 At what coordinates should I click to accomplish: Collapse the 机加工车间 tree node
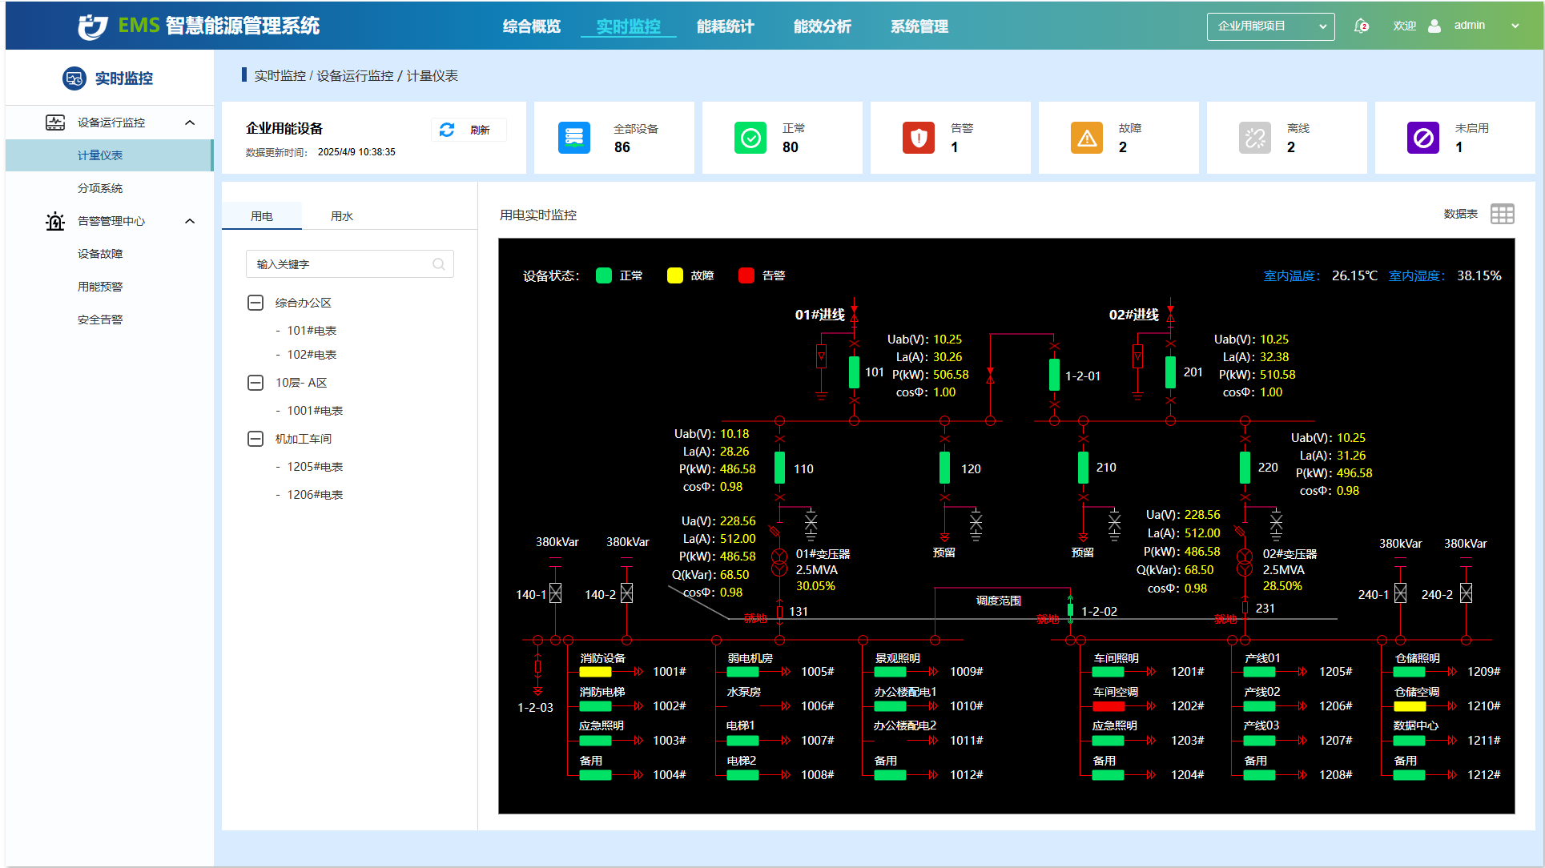pos(255,439)
